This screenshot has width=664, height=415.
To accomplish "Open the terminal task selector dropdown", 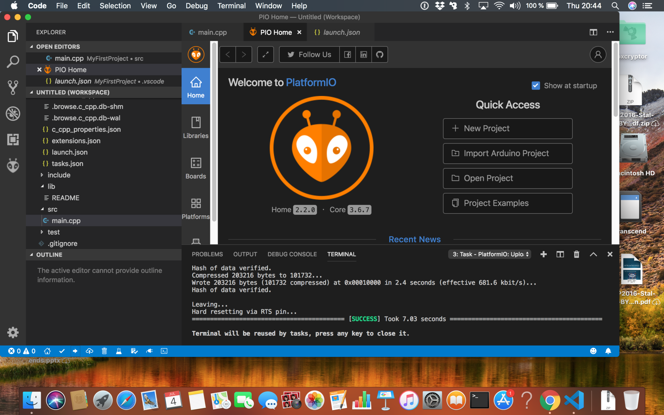I will tap(490, 254).
